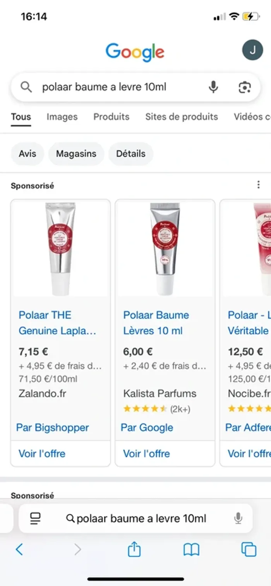
Task: Tap microphone in Safari address bar
Action: (238, 518)
